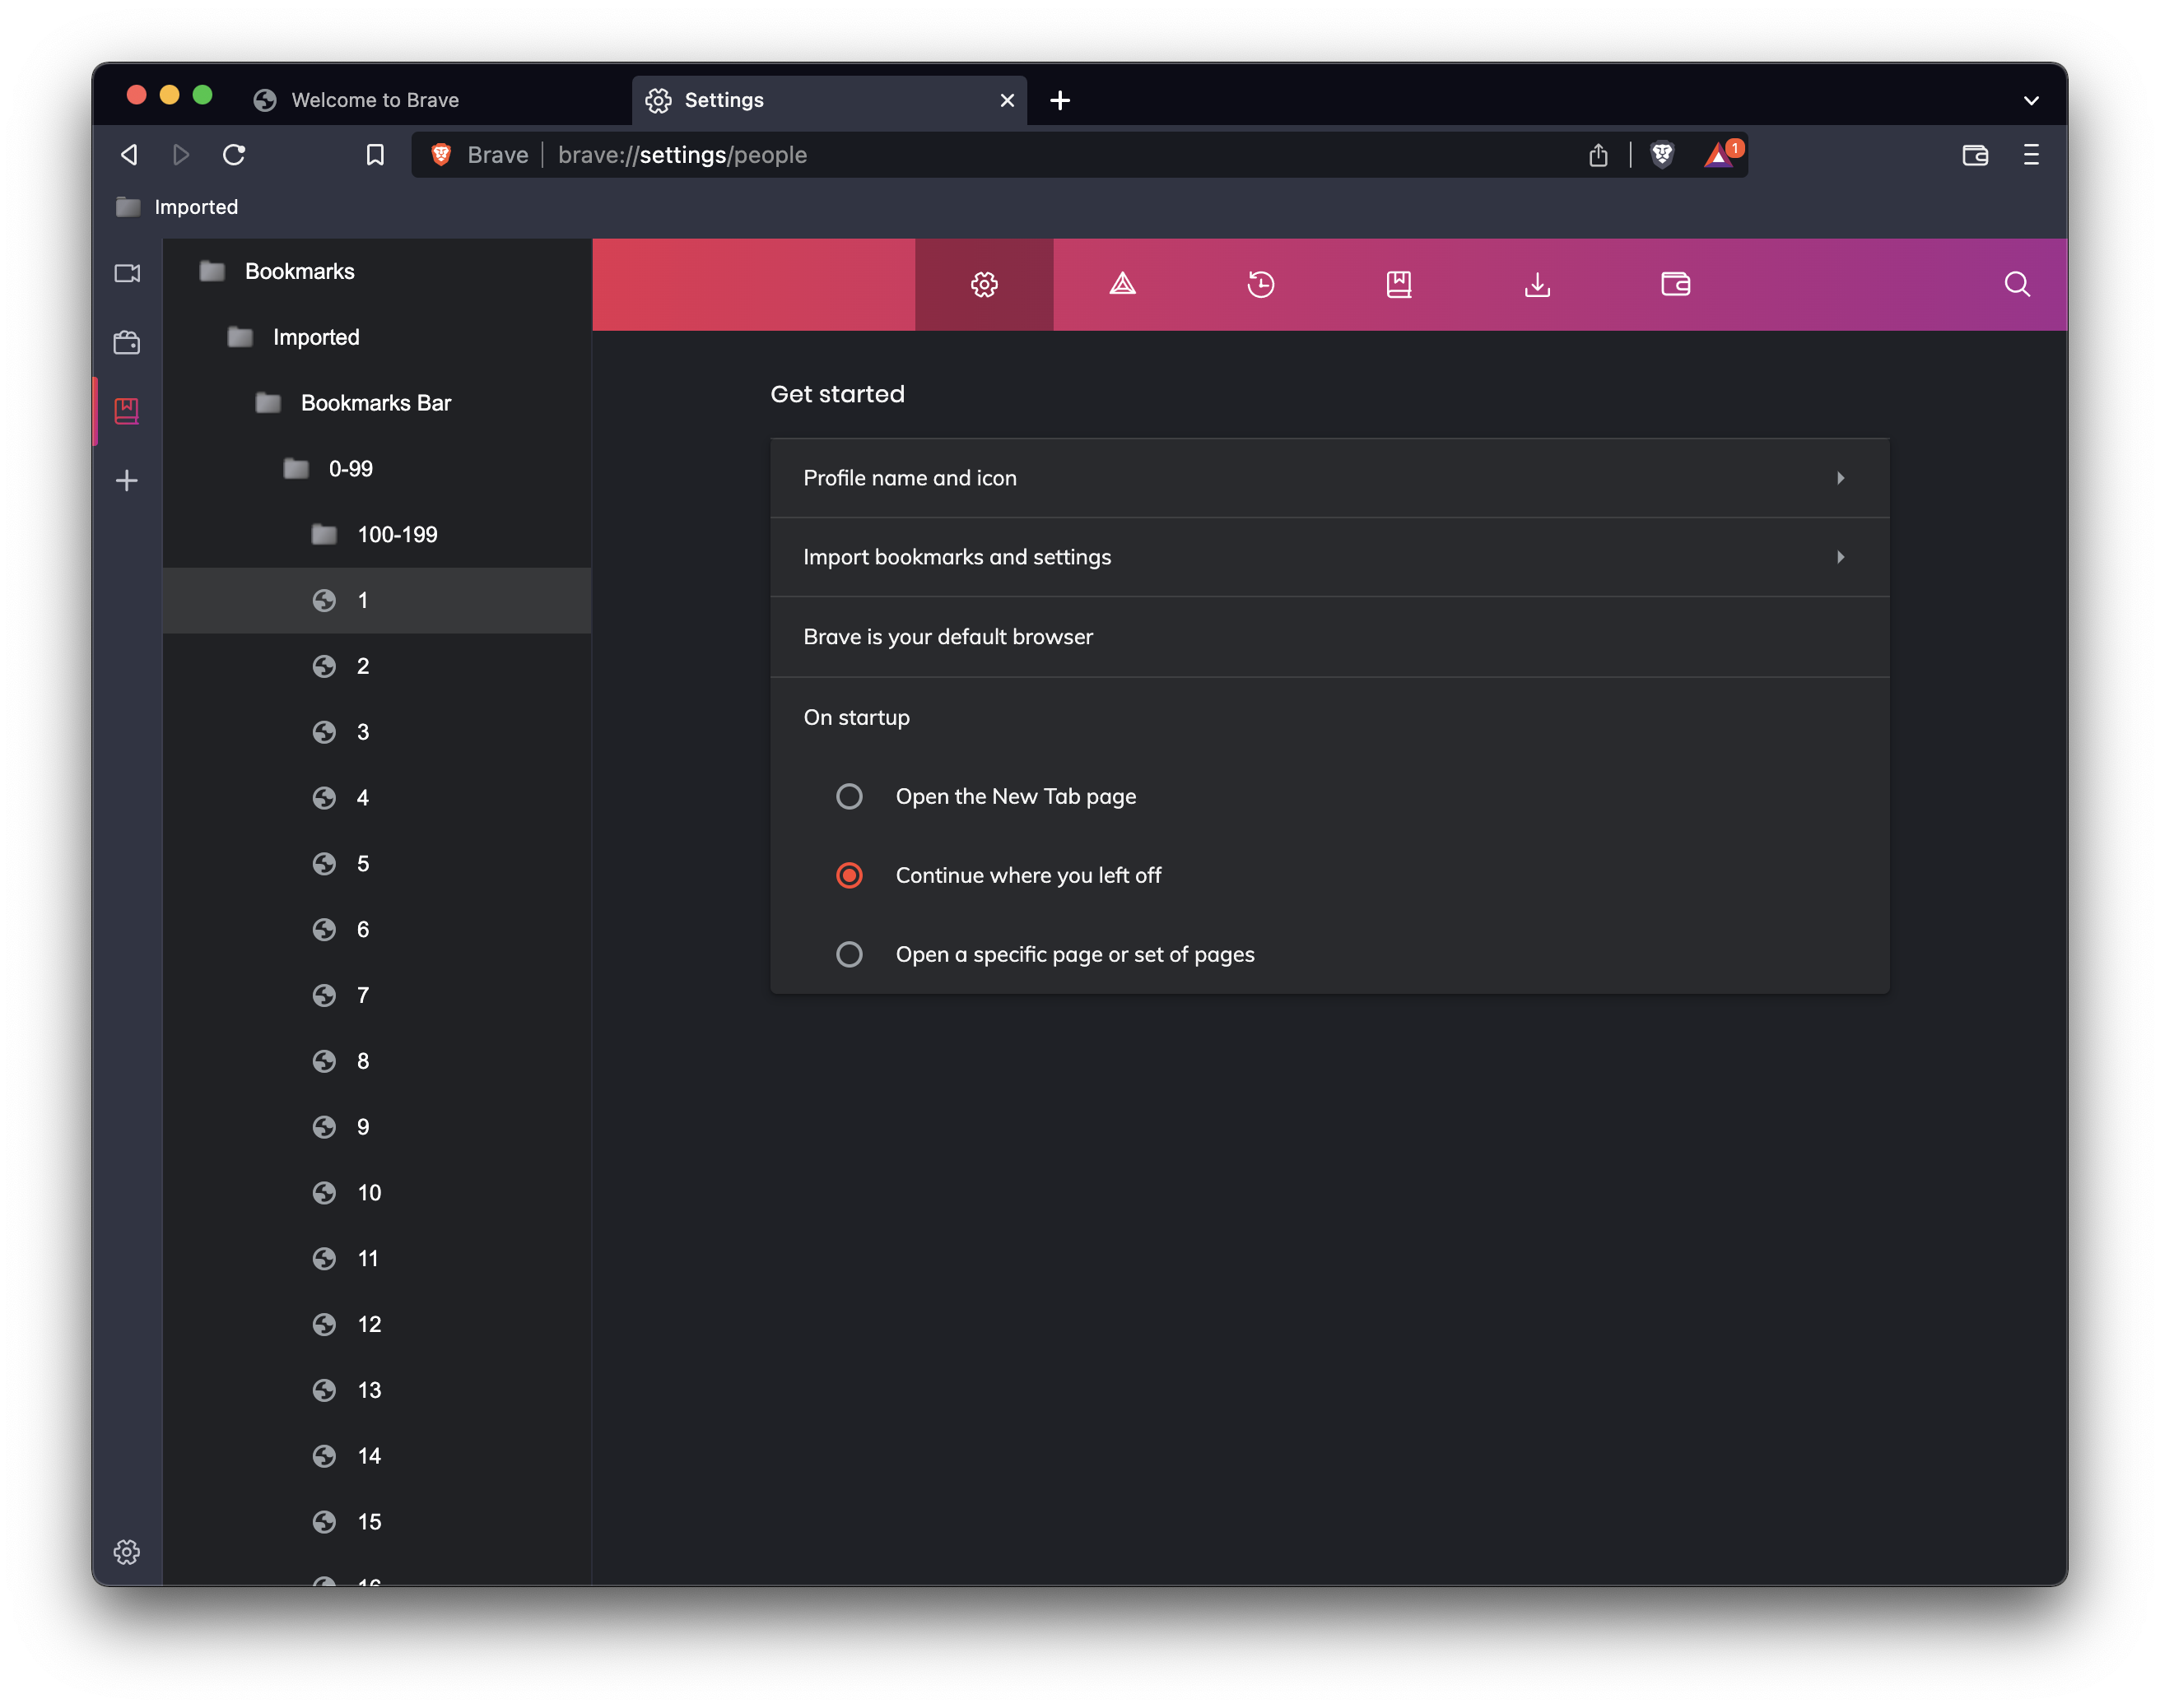Select Continue where you left off
The image size is (2160, 1708).
(850, 875)
